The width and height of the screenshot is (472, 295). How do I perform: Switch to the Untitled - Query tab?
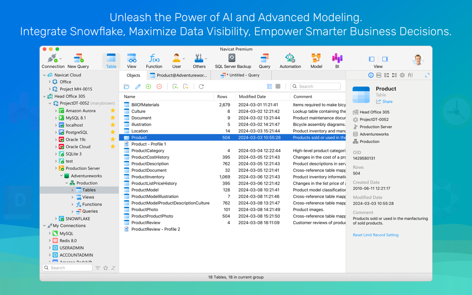click(x=240, y=75)
